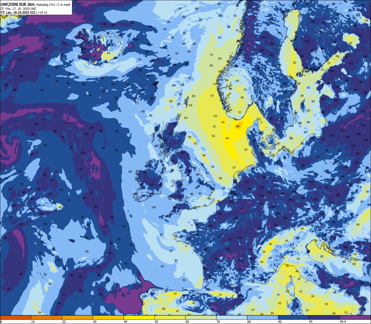The height and width of the screenshot is (324, 371).
Task: Choose the 80–90 light blue legend swatch
Action: click(x=263, y=318)
